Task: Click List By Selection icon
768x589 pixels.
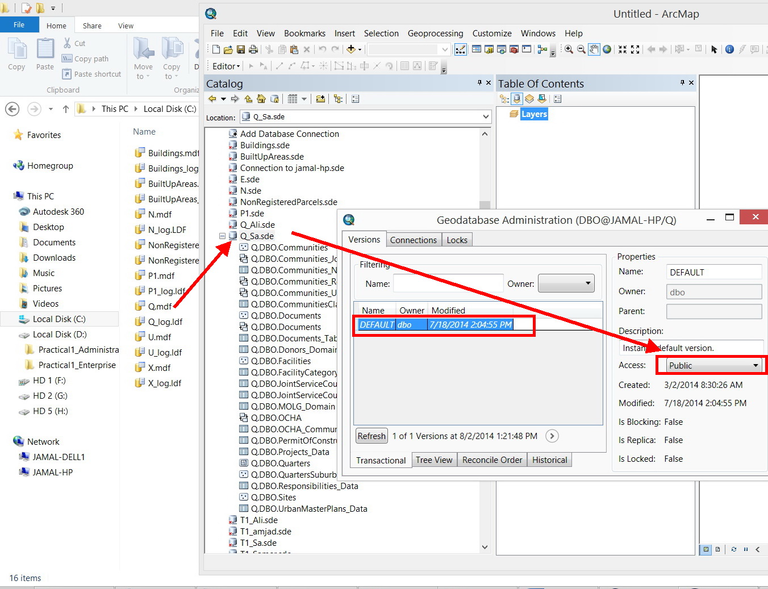Action: coord(542,99)
